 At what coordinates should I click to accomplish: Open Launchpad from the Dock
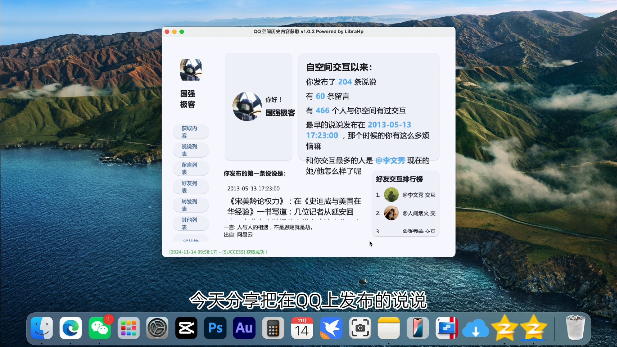[129, 328]
